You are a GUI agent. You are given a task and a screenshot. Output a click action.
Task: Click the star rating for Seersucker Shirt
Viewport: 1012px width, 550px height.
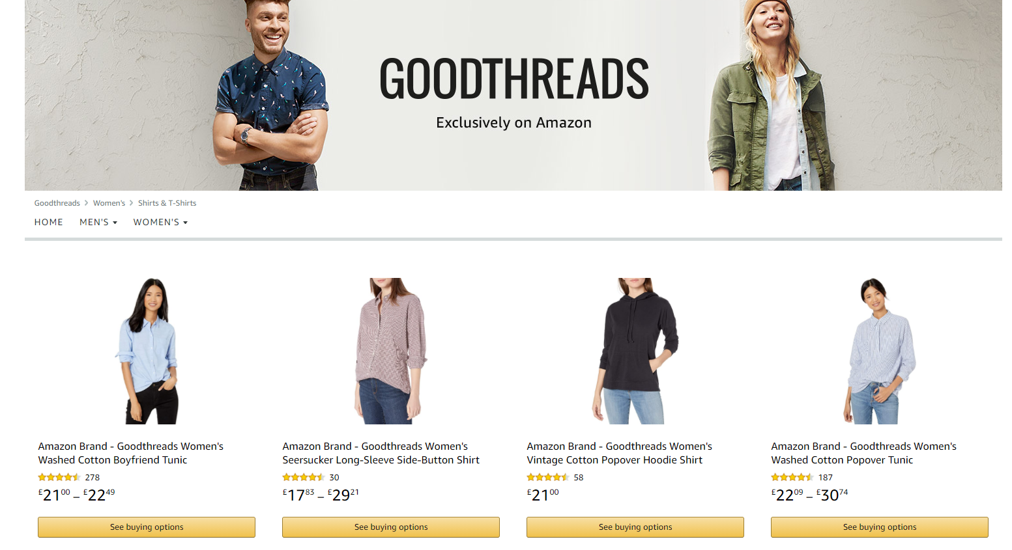304,477
